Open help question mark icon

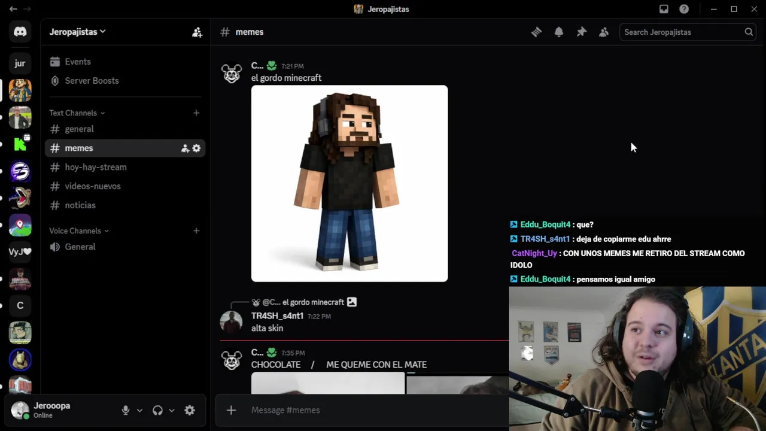click(x=684, y=9)
